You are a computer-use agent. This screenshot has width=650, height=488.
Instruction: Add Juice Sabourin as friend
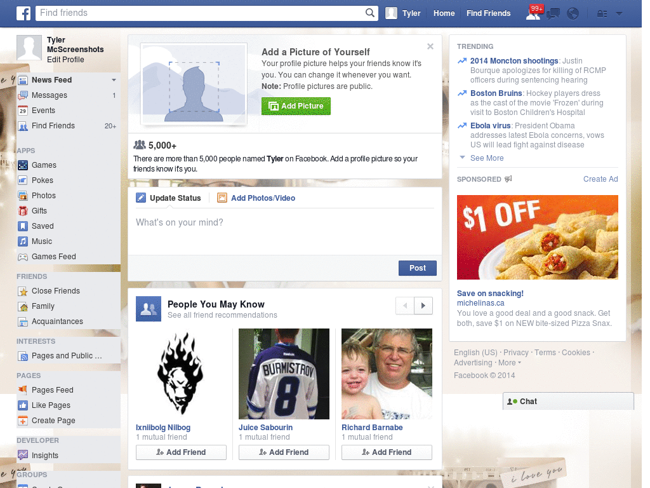[x=284, y=452]
